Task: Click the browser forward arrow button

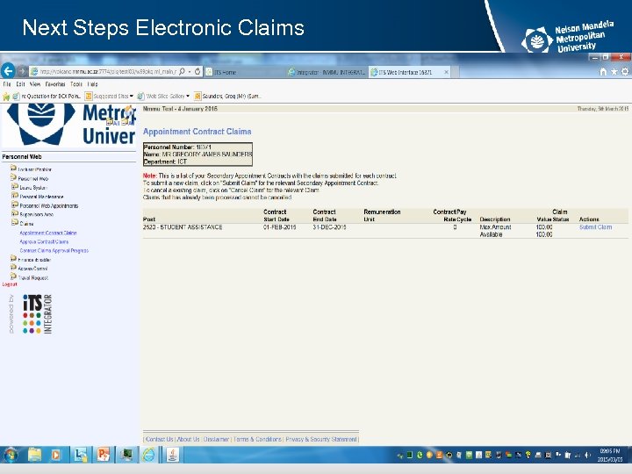Action: (x=23, y=72)
